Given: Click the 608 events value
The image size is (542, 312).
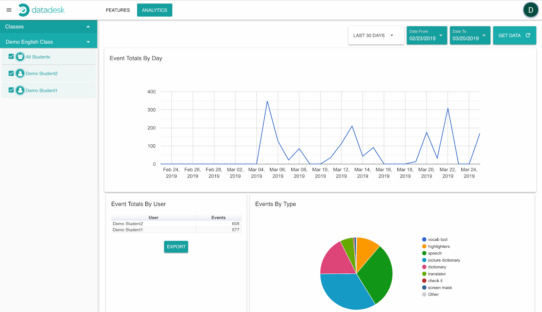Looking at the screenshot, I should [x=235, y=224].
